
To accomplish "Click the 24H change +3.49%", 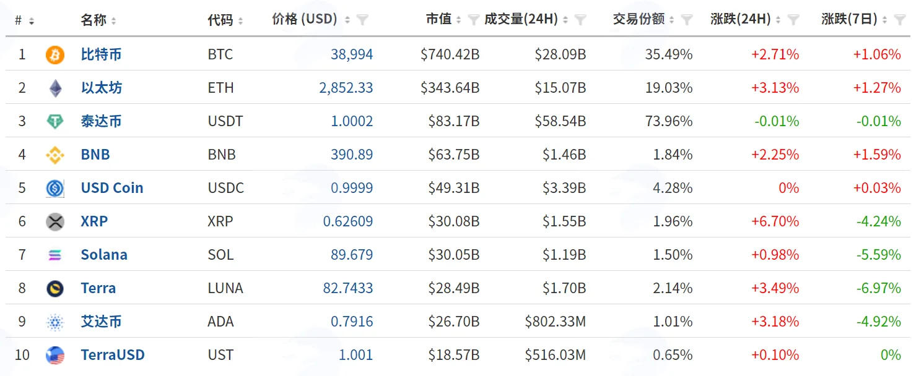I will [775, 288].
